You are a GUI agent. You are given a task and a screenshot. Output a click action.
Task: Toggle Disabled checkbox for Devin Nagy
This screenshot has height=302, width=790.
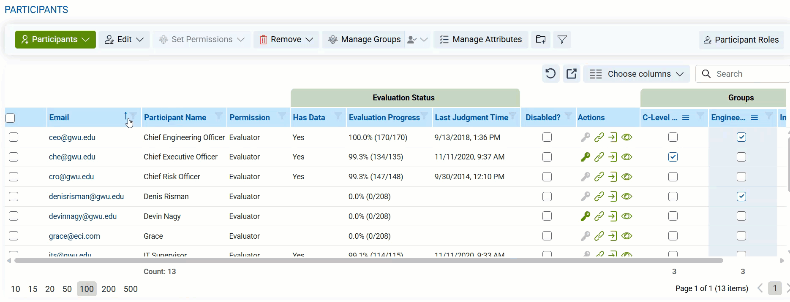coord(547,216)
